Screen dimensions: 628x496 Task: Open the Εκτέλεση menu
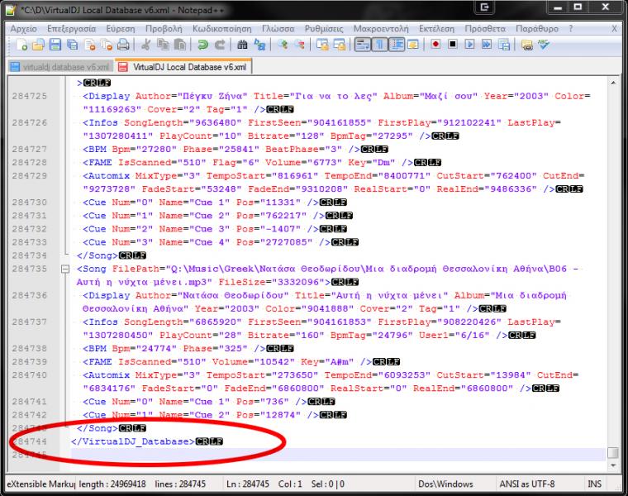[x=437, y=29]
